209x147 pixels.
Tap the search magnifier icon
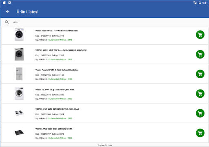[7, 22]
